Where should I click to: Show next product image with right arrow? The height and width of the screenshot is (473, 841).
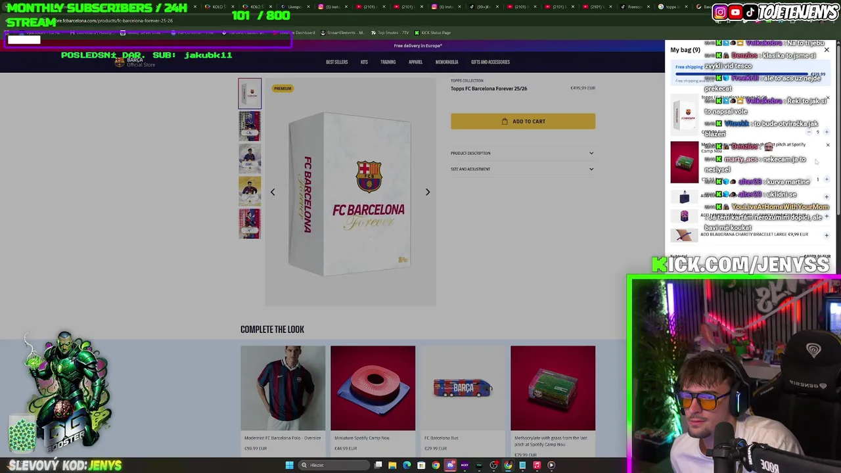point(428,192)
